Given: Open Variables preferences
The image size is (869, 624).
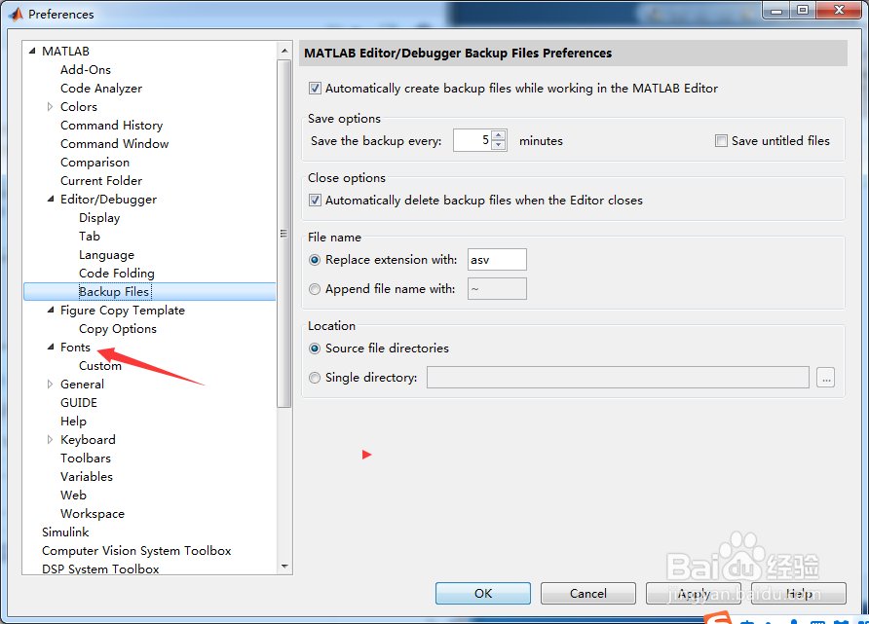Looking at the screenshot, I should (87, 477).
